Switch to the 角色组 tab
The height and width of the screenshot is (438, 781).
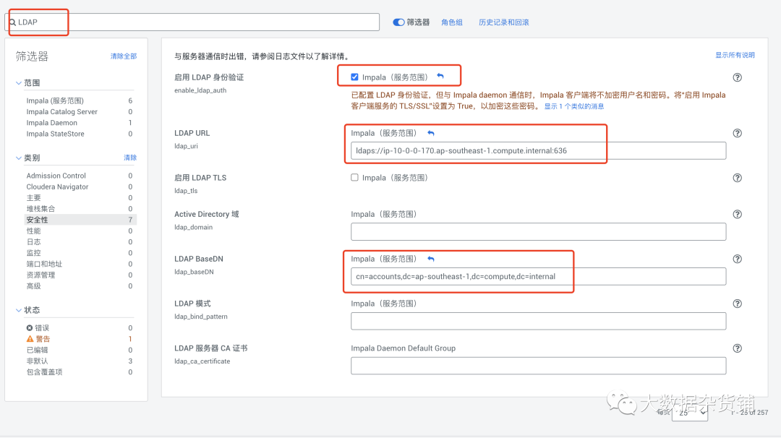[x=452, y=22]
